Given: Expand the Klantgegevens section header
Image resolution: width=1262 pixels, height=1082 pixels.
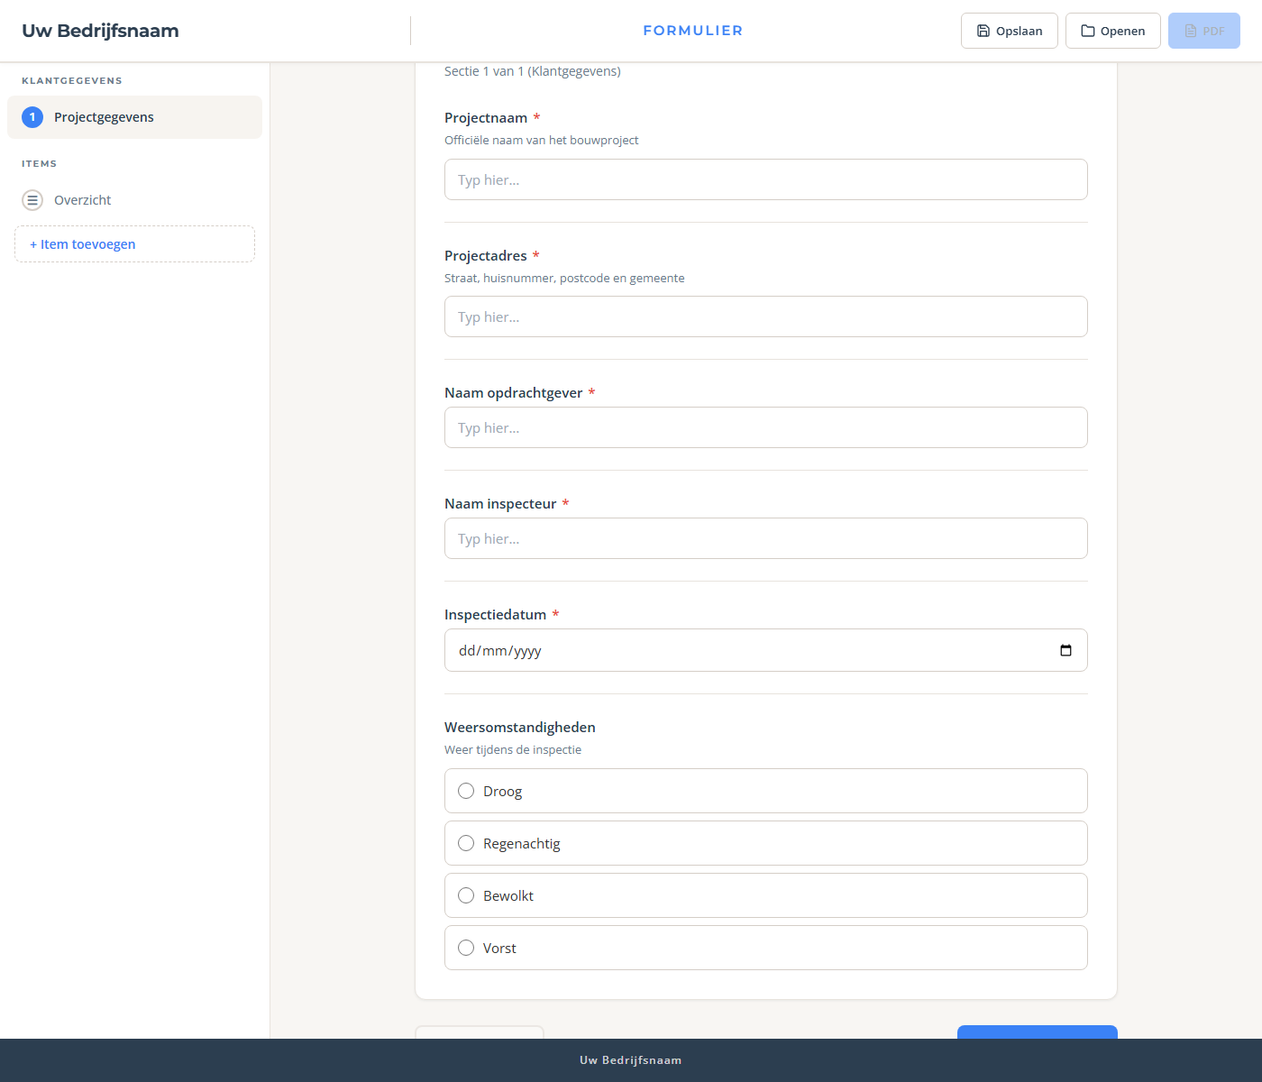Looking at the screenshot, I should [72, 80].
